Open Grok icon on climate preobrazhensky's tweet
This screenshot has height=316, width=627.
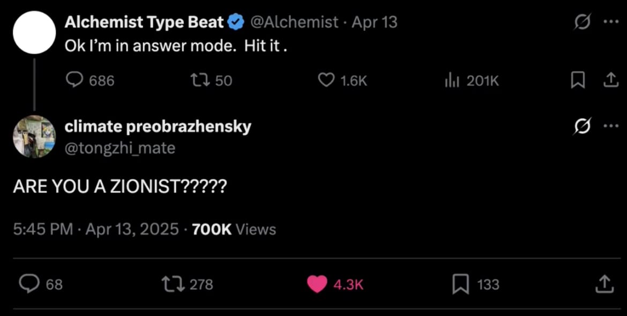tap(581, 127)
